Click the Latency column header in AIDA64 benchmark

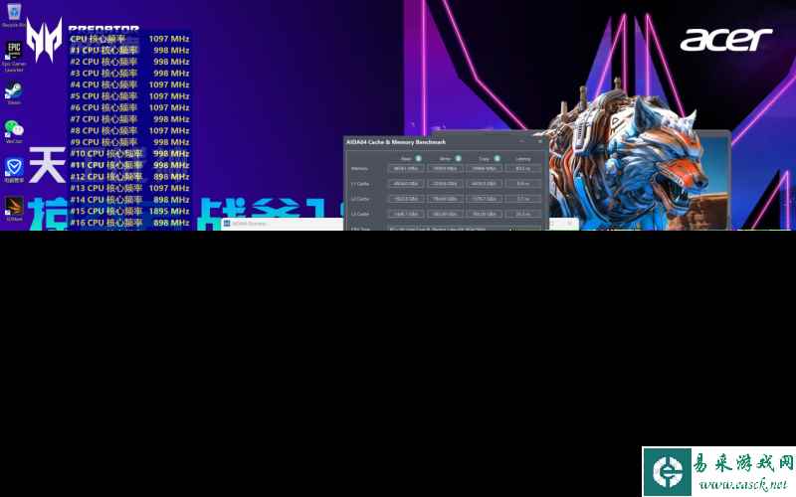coord(523,159)
